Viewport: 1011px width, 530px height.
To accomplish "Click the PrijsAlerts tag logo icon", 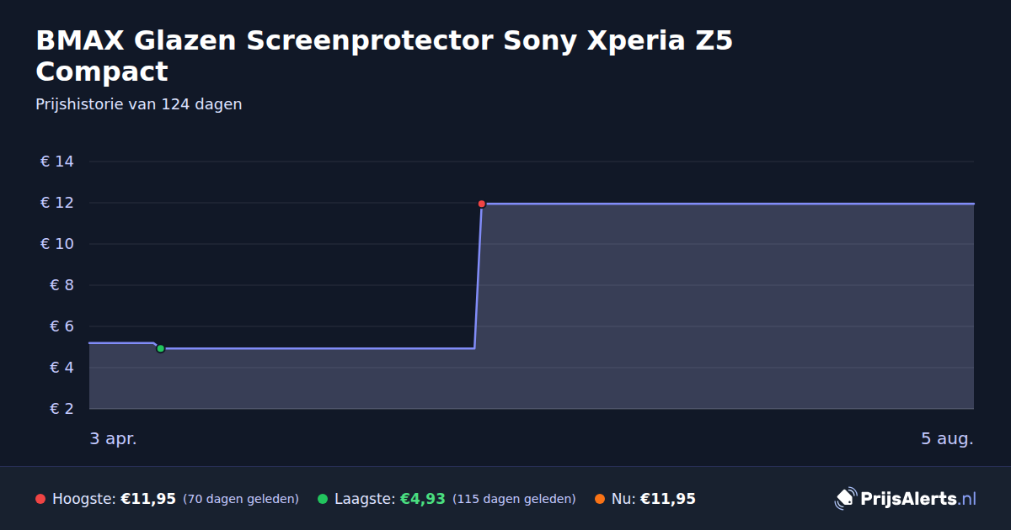I will (x=845, y=499).
